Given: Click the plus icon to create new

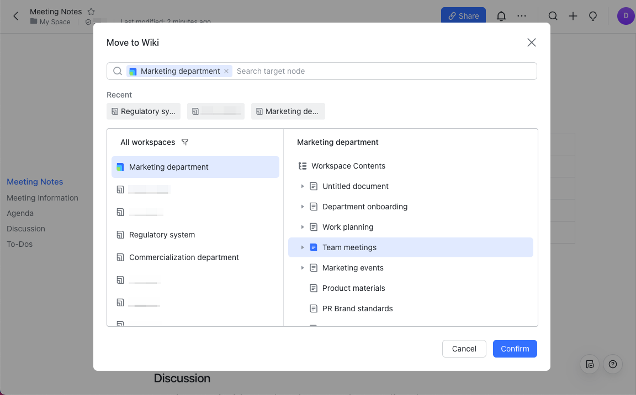Looking at the screenshot, I should (x=573, y=16).
